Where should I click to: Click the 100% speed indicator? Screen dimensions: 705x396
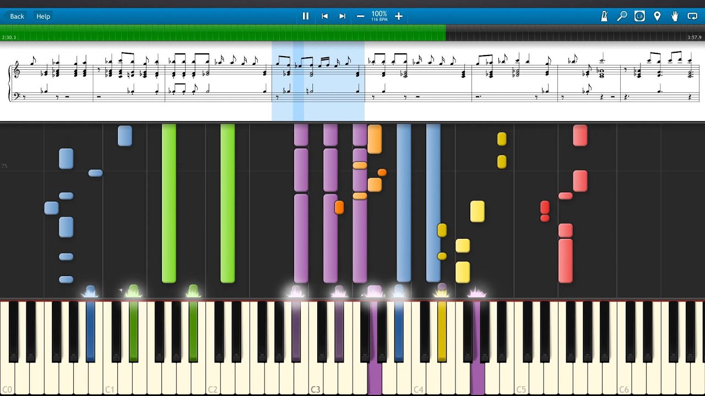379,15
